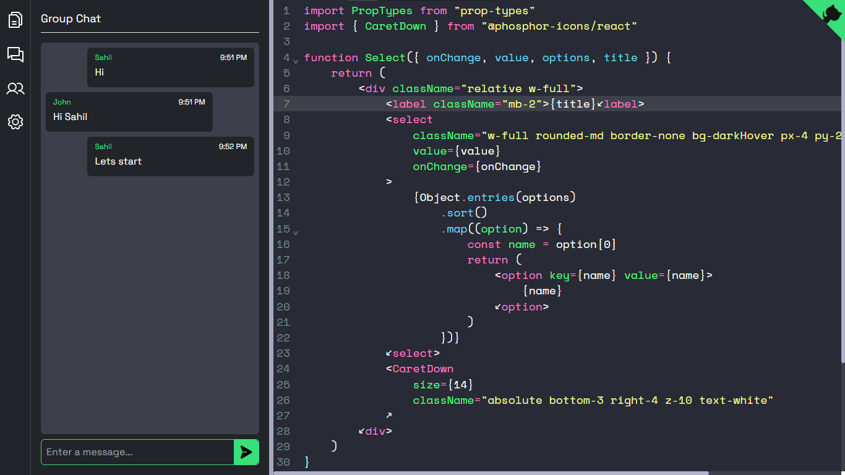845x475 pixels.
Task: Click 'value={value}' on line 10
Action: tap(457, 151)
